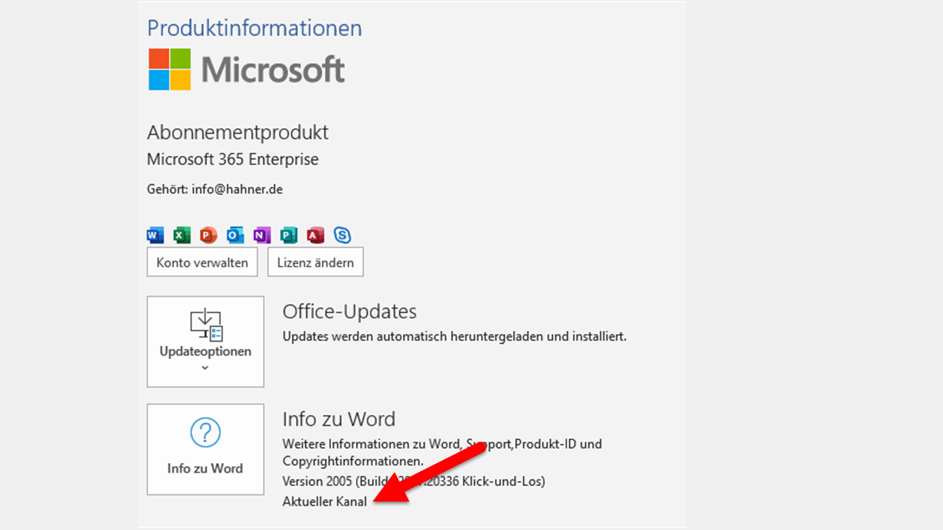Click the Outlook app icon
Image resolution: width=943 pixels, height=530 pixels.
click(235, 236)
